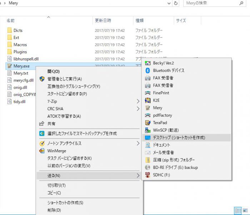Select the merycfg.dll file
The image size is (250, 215).
tap(21, 80)
